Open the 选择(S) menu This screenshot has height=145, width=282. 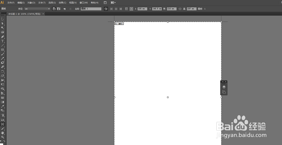coord(52,3)
